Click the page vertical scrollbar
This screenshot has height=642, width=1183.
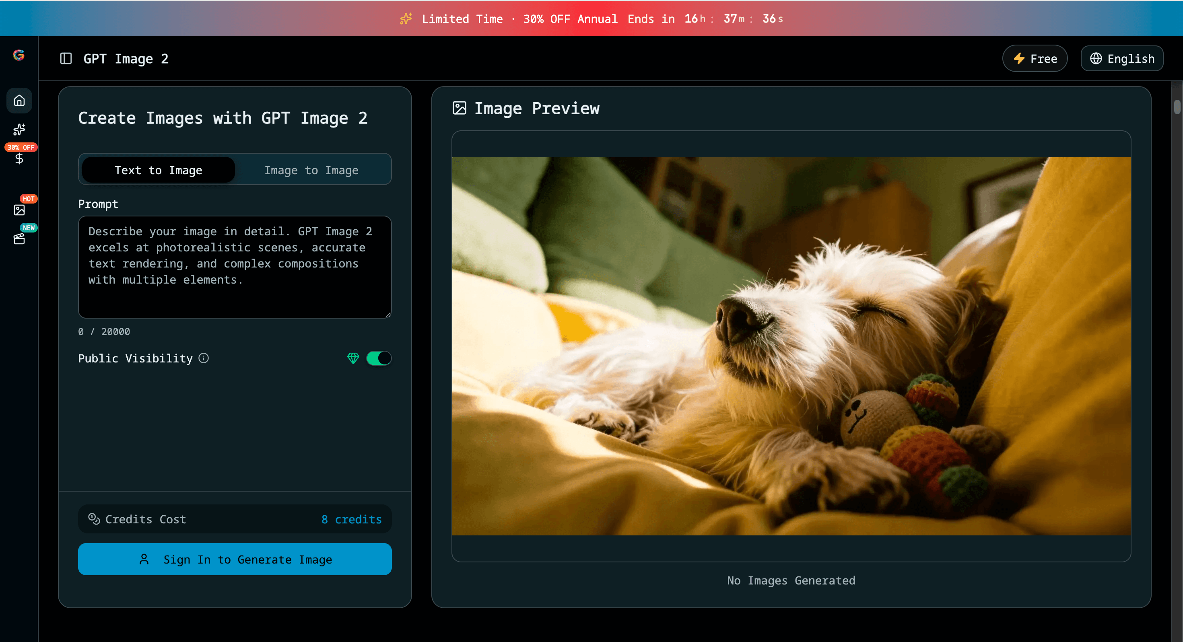click(1177, 107)
